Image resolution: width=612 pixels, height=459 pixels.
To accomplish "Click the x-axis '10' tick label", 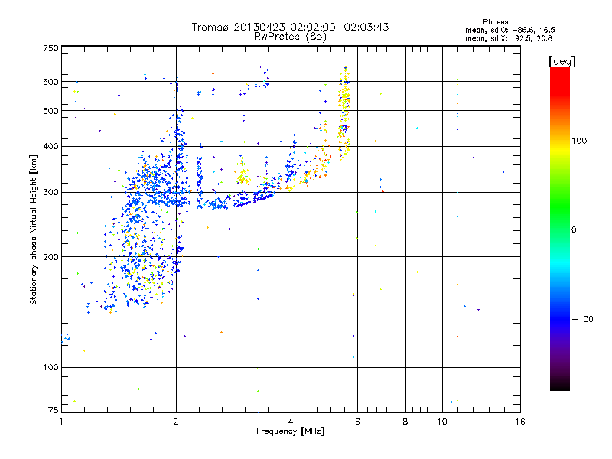I will (442, 422).
